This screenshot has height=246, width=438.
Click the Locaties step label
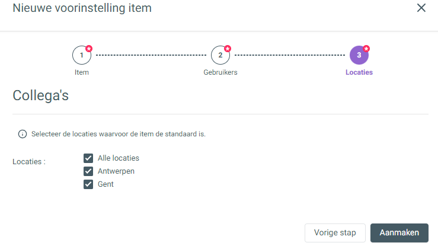tap(359, 72)
